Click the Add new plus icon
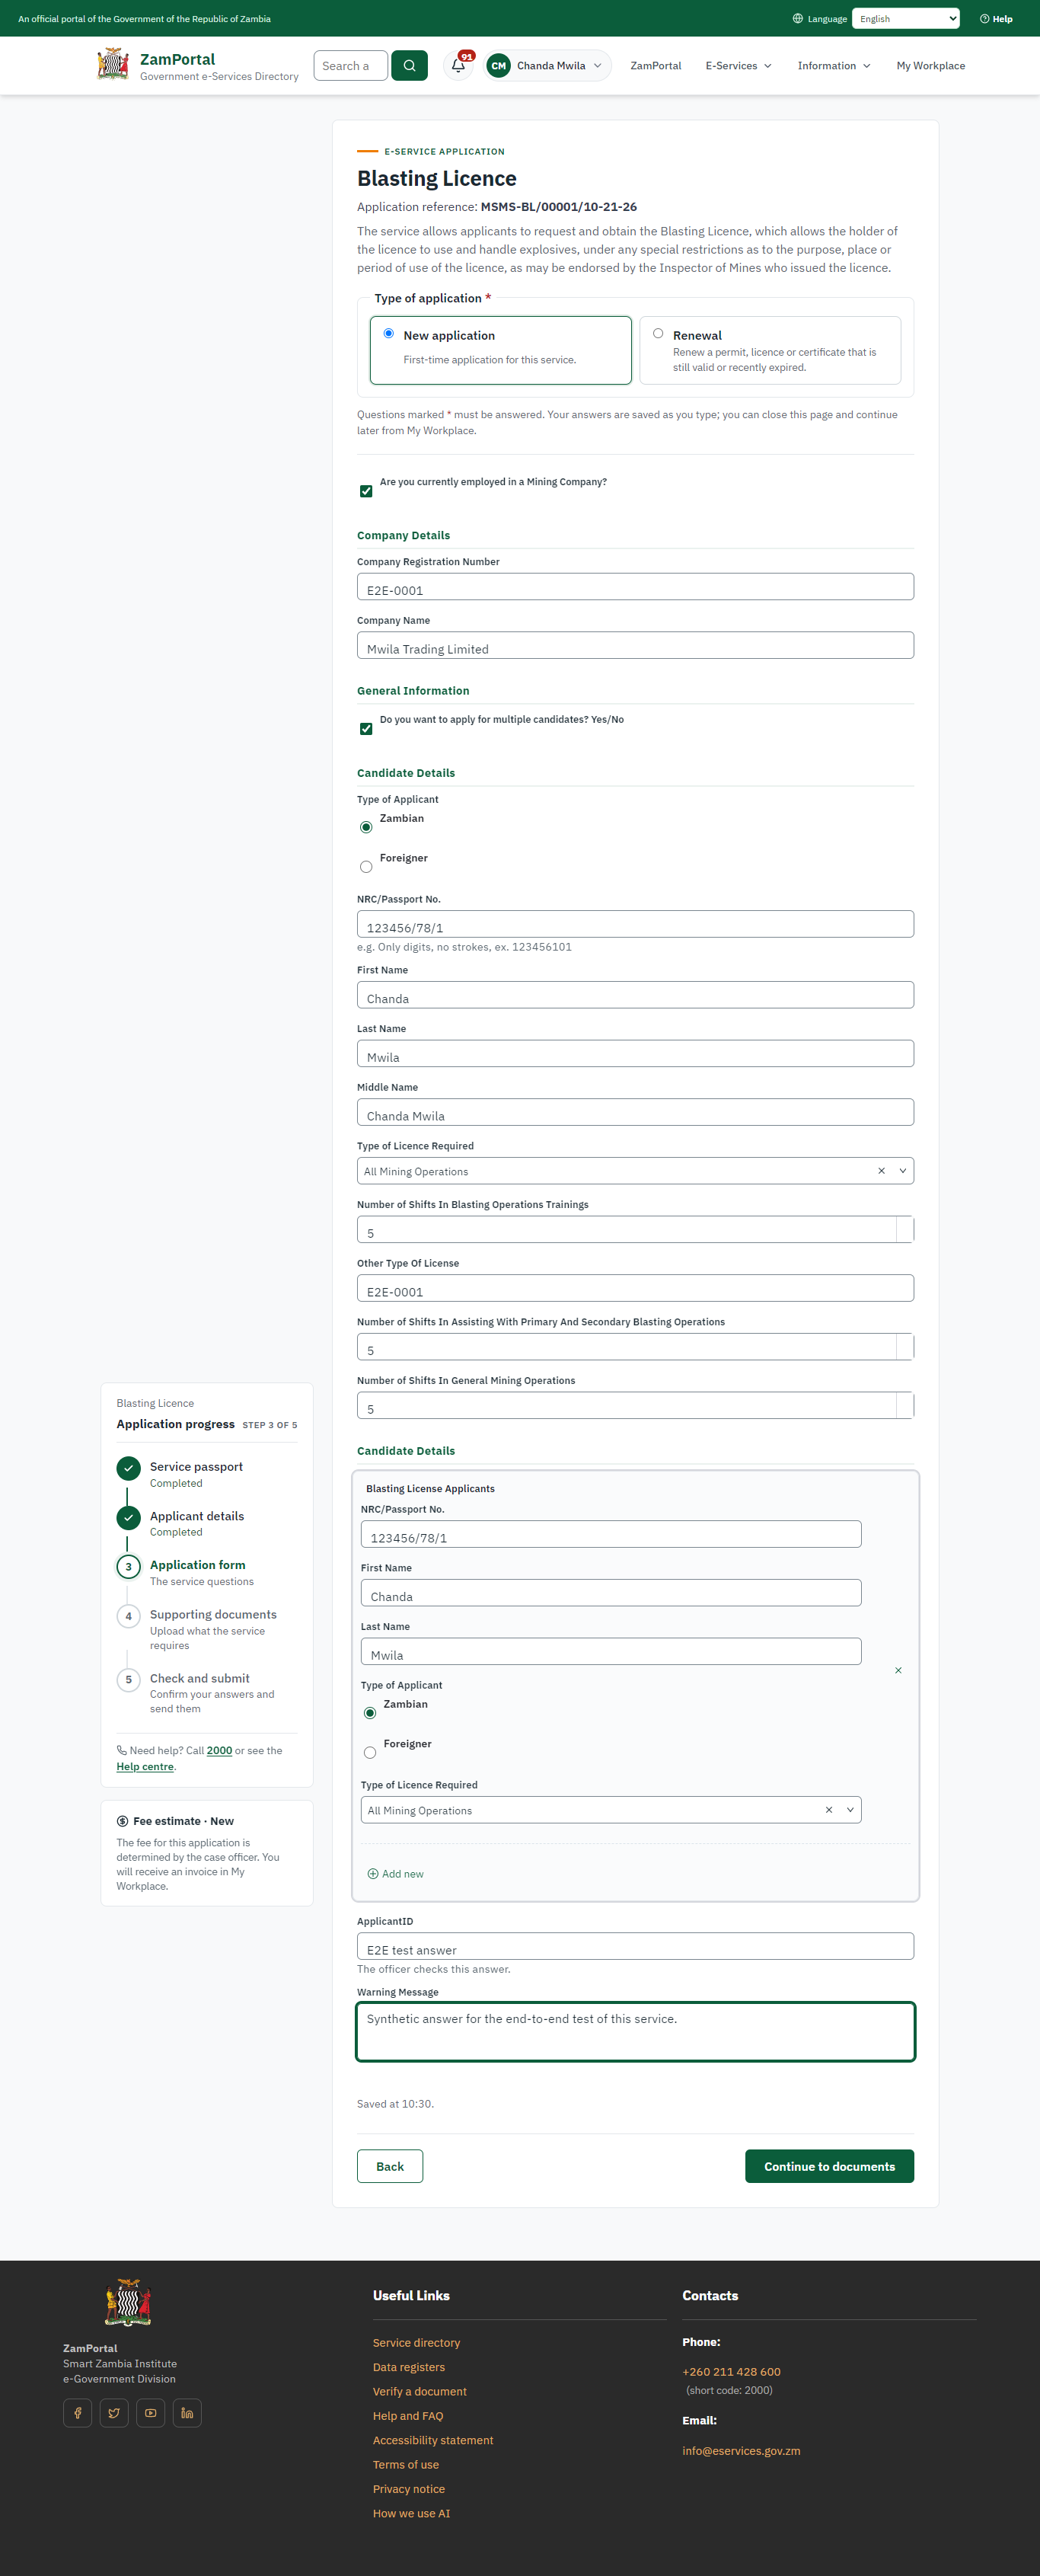This screenshot has height=2576, width=1040. (373, 1874)
